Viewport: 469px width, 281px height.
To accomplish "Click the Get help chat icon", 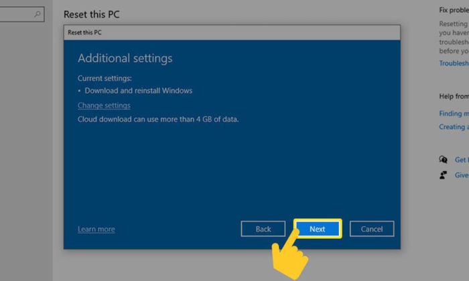I will [443, 160].
